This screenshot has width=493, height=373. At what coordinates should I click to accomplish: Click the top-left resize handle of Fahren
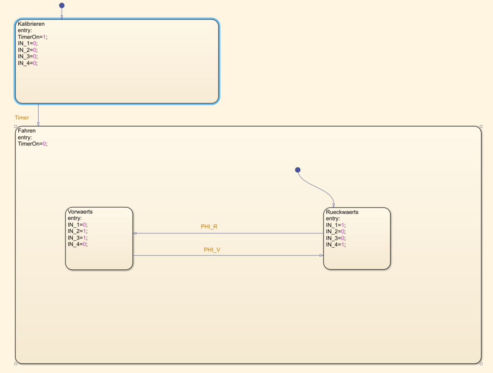pos(16,126)
